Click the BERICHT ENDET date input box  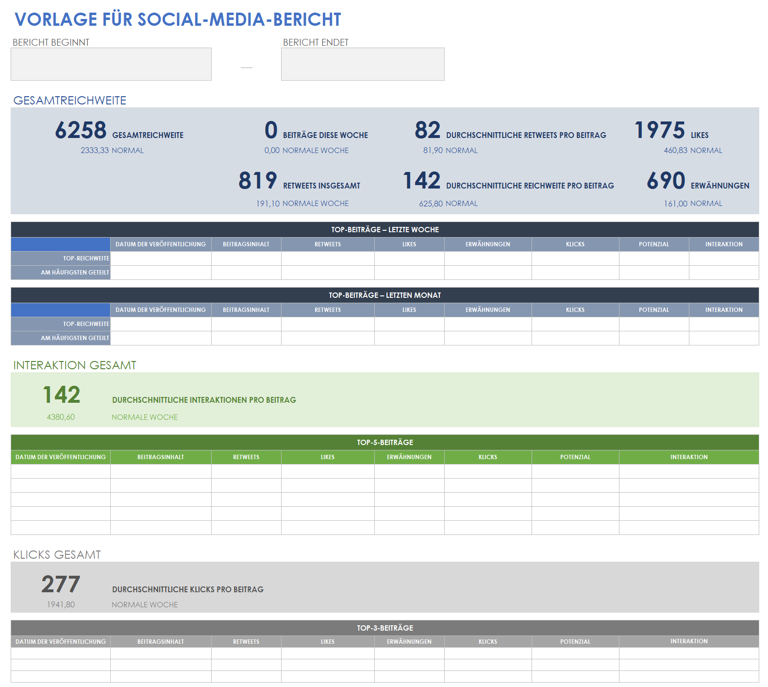pyautogui.click(x=363, y=64)
